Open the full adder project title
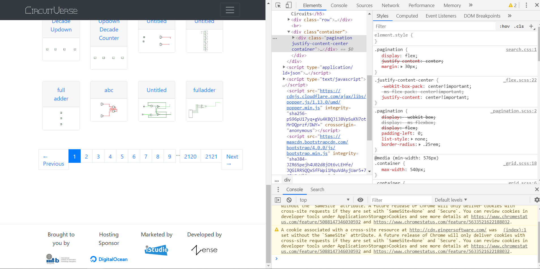Image resolution: width=540 pixels, height=269 pixels. pyautogui.click(x=61, y=94)
